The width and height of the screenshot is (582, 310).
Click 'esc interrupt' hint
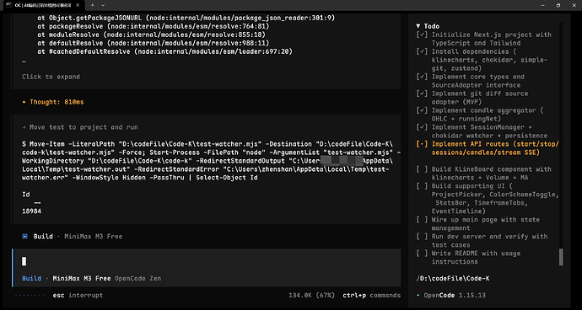pos(78,296)
